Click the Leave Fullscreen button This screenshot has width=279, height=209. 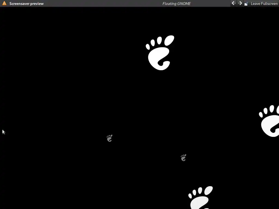261,4
